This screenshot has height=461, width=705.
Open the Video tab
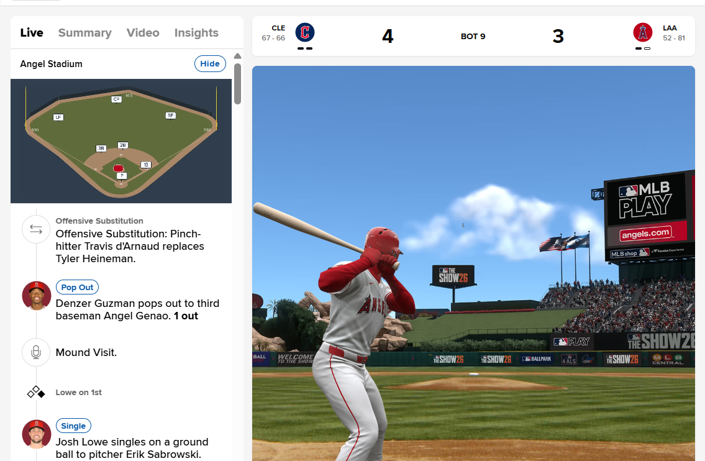tap(142, 33)
